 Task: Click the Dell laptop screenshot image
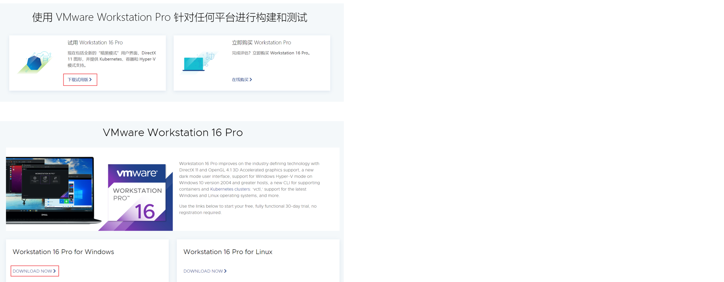(53, 190)
